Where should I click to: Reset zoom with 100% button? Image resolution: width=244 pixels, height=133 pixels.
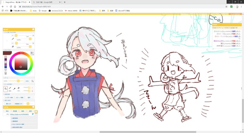[27, 81]
